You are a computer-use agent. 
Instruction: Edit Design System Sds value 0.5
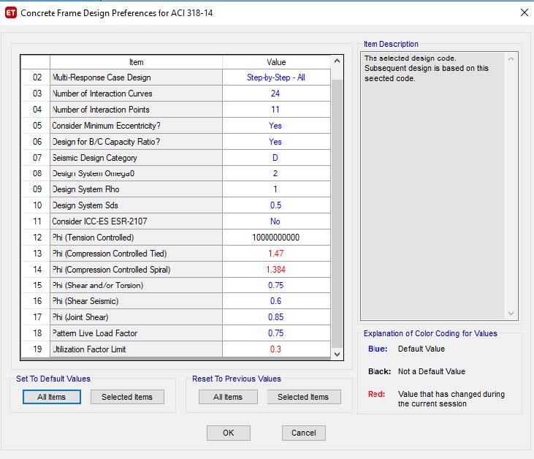click(276, 205)
